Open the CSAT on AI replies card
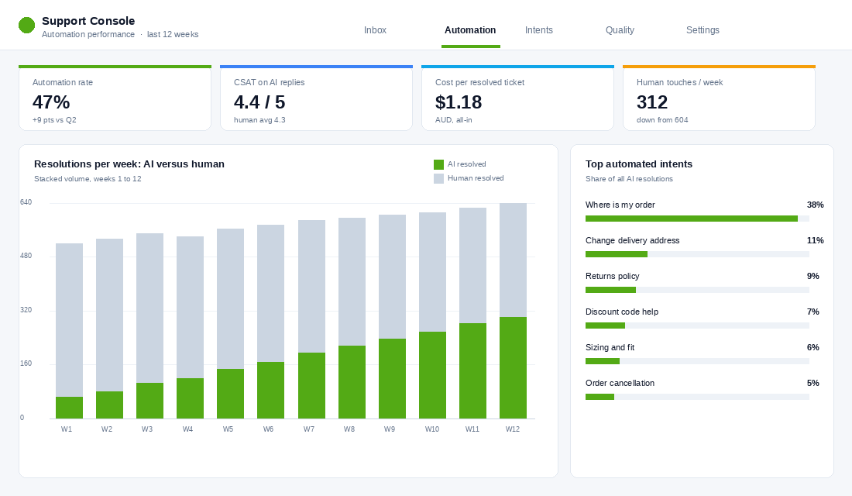Screen dimensions: 852x496 click(316, 98)
